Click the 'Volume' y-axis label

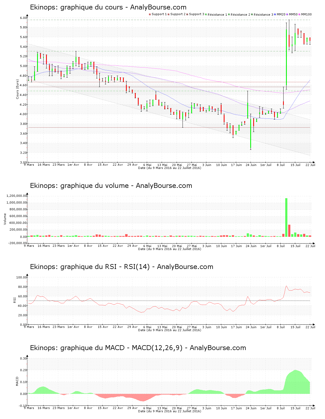click(5, 219)
